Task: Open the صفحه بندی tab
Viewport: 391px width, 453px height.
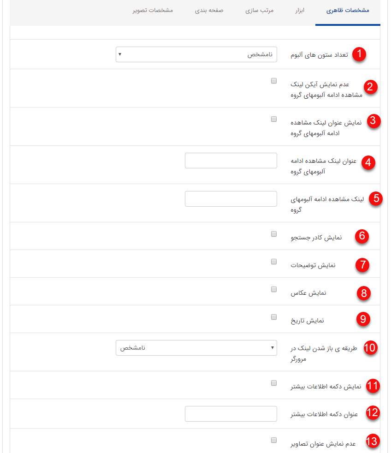Action: [x=210, y=11]
